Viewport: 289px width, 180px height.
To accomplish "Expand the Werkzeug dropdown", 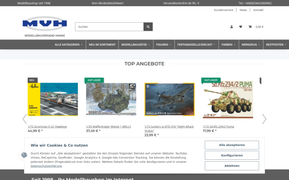I will (x=250, y=45).
